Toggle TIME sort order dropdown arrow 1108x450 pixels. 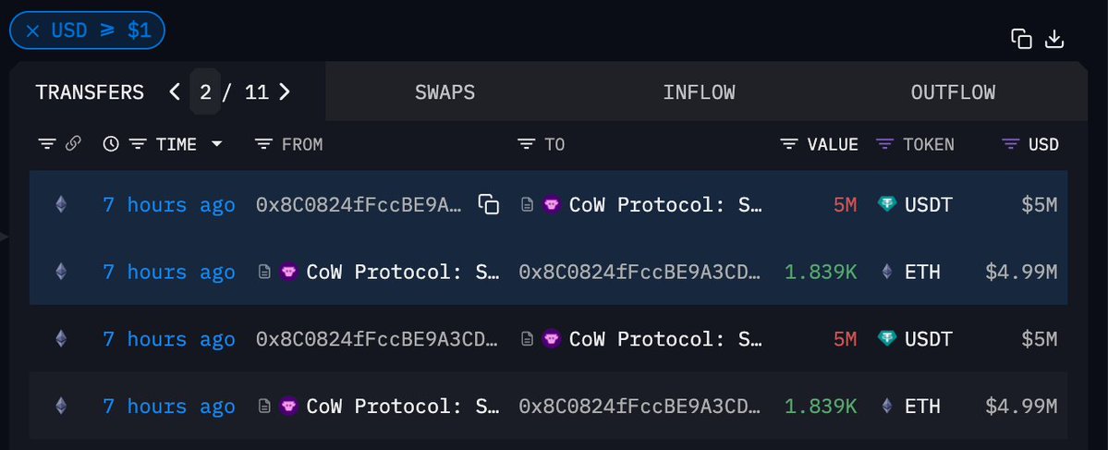[x=217, y=144]
